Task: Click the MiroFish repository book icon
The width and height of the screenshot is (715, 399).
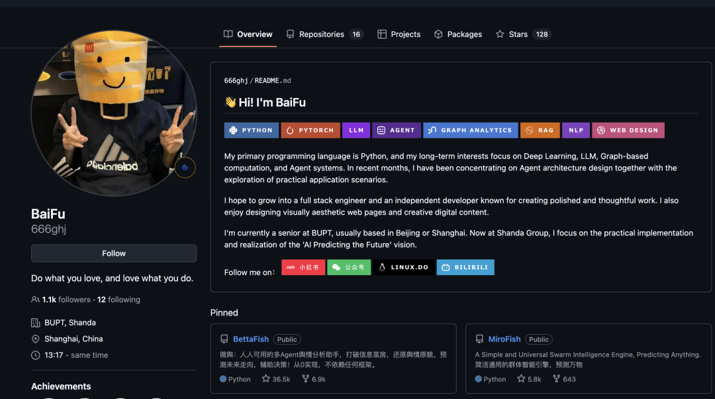Action: [x=480, y=339]
